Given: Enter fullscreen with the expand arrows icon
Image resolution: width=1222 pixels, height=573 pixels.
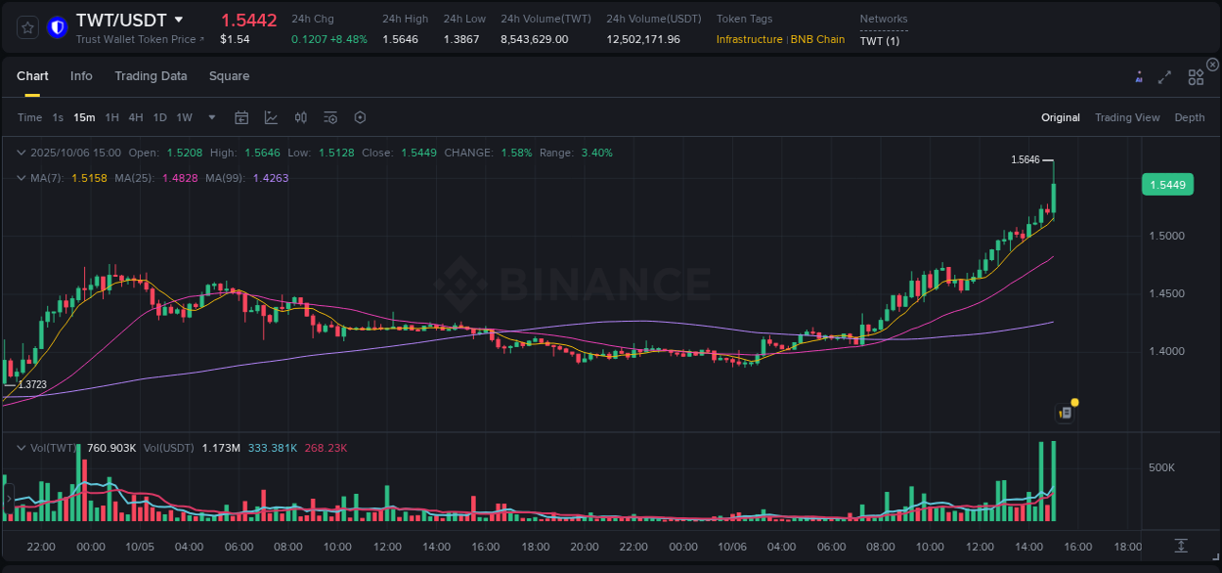Looking at the screenshot, I should (1164, 75).
